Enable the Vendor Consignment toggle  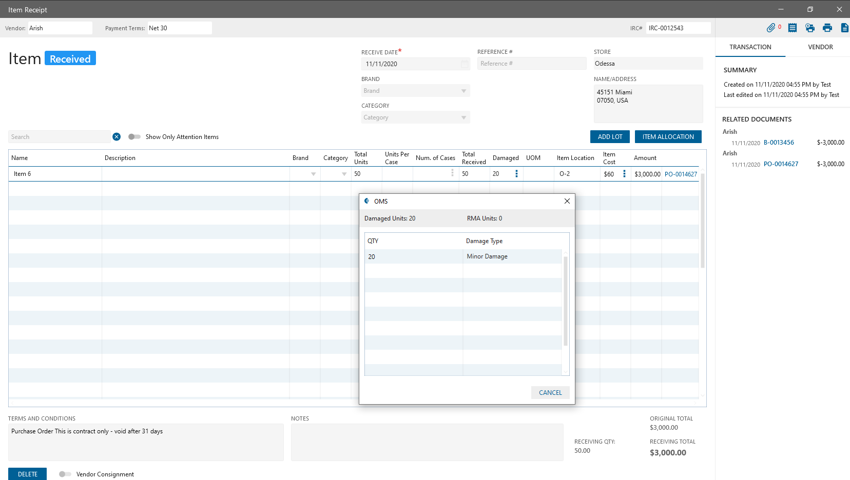[65, 474]
